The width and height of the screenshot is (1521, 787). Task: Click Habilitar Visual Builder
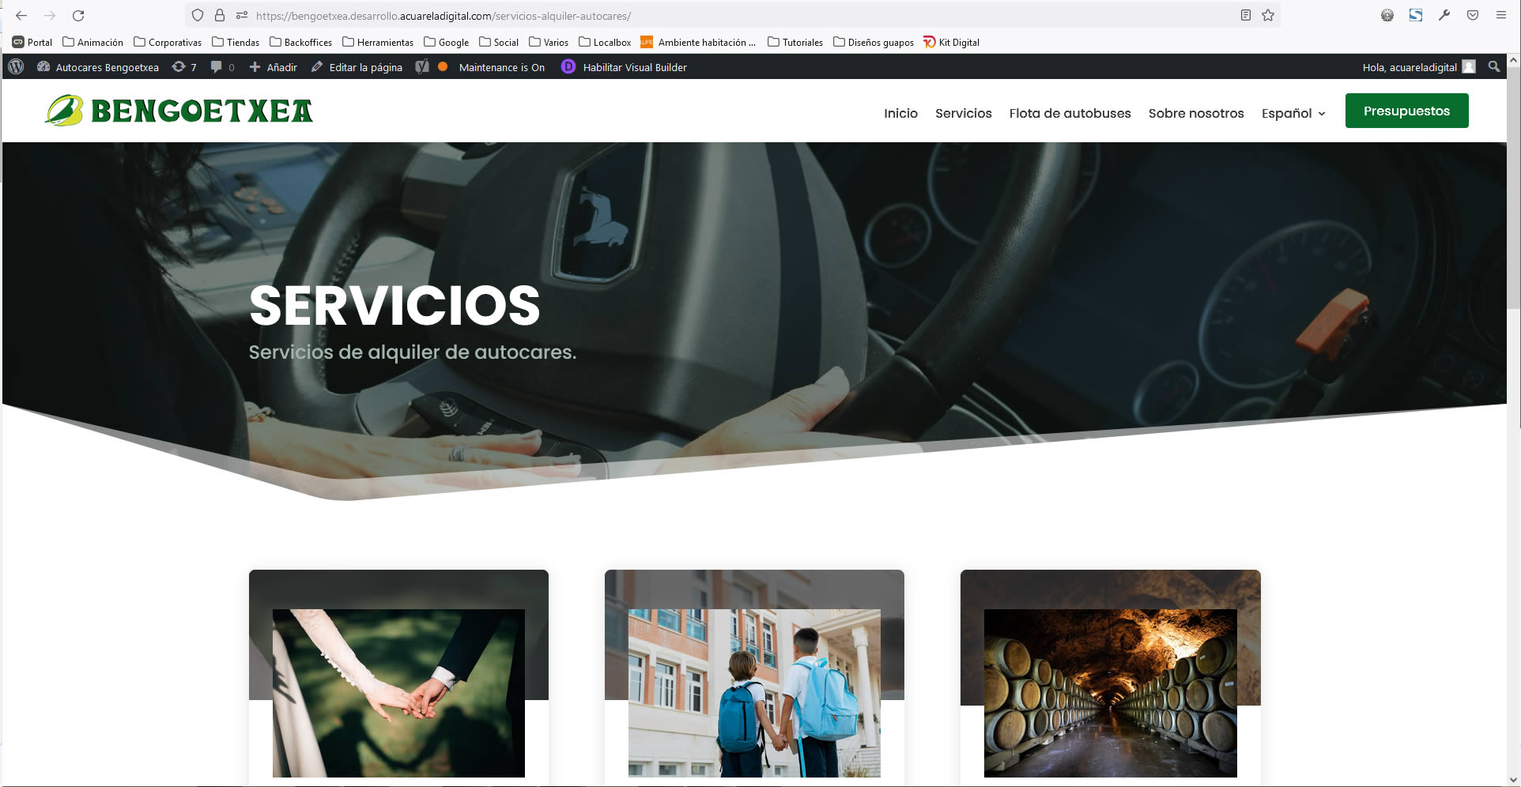point(624,67)
